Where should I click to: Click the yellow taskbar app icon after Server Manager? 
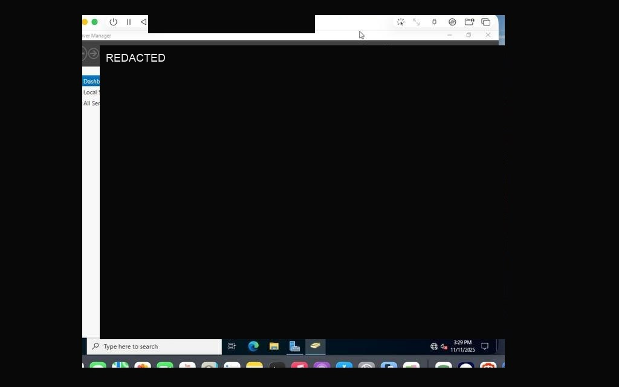coord(315,346)
